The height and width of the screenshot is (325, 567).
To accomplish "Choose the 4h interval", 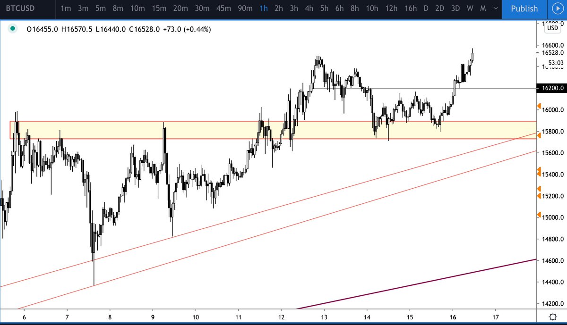I will tap(309, 8).
